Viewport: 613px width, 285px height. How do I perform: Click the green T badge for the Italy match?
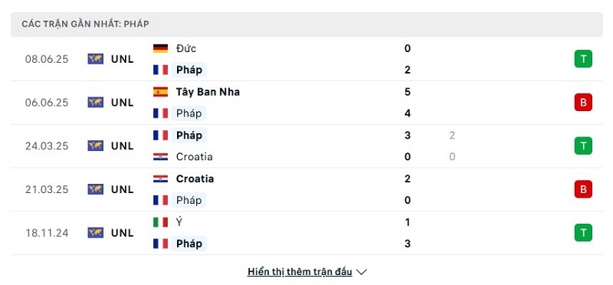point(583,233)
